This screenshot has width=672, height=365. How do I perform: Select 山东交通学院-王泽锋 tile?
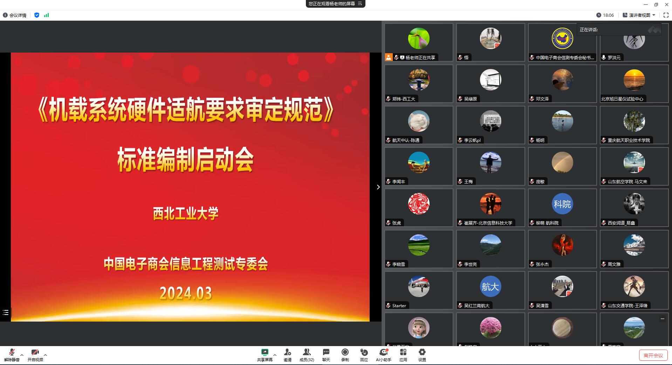pyautogui.click(x=634, y=290)
